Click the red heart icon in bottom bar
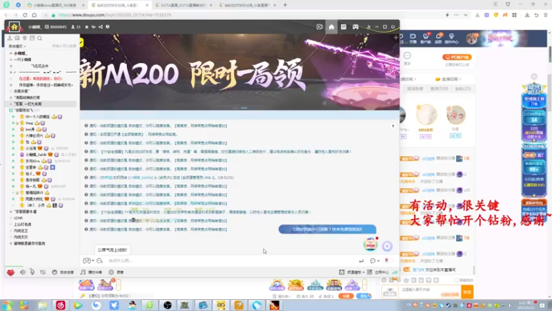Screen dimensions: 552x311 (x=10, y=272)
